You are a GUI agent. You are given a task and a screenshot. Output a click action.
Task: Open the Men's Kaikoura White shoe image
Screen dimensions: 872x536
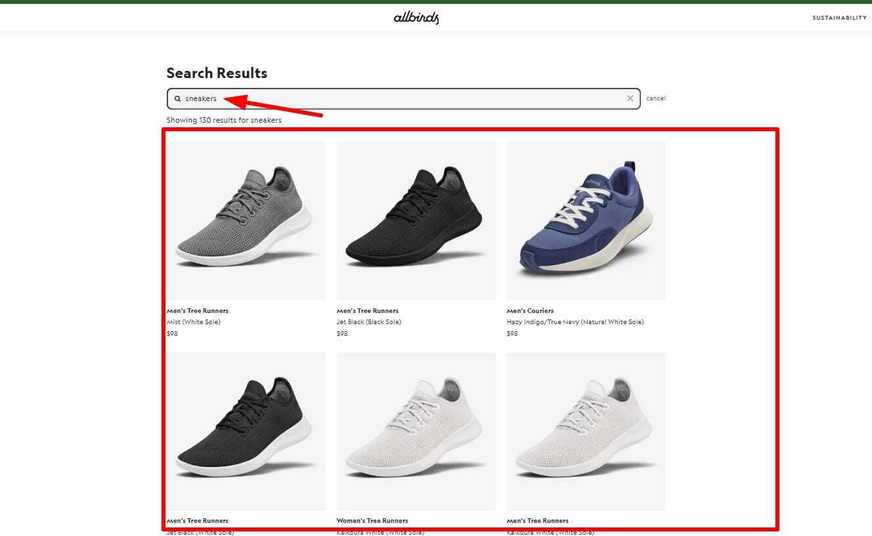click(586, 431)
